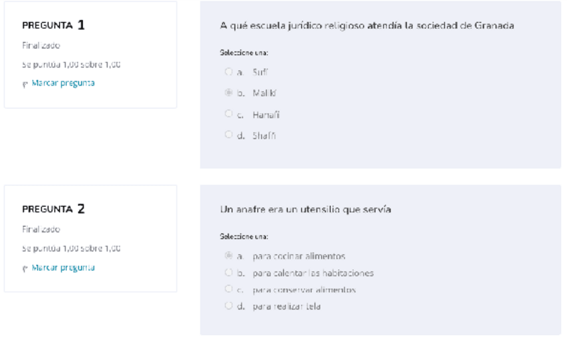
Task: Click the 'Marcar pregunta' link under Pregunta 2
Action: coord(63,267)
